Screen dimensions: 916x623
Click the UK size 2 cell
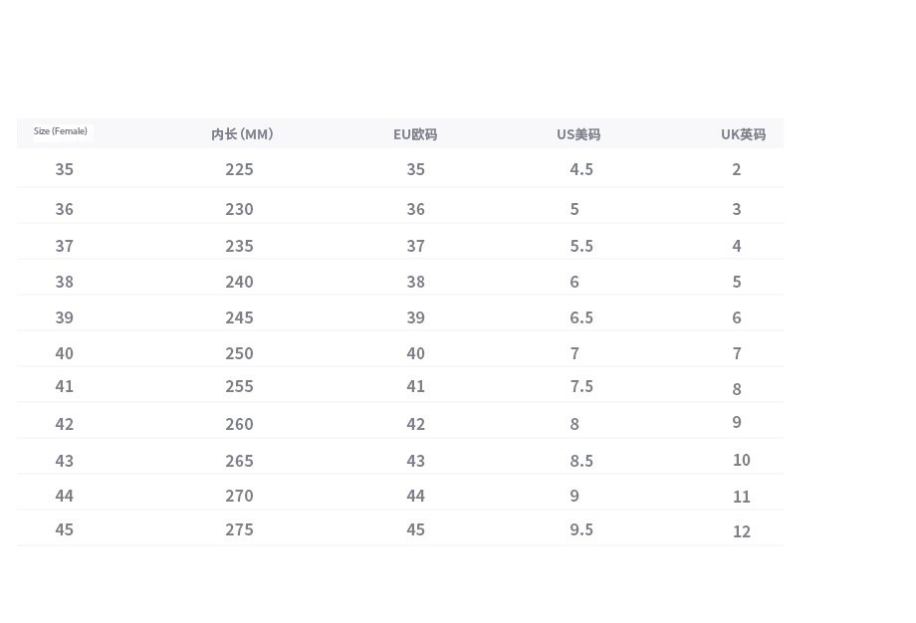coord(737,169)
